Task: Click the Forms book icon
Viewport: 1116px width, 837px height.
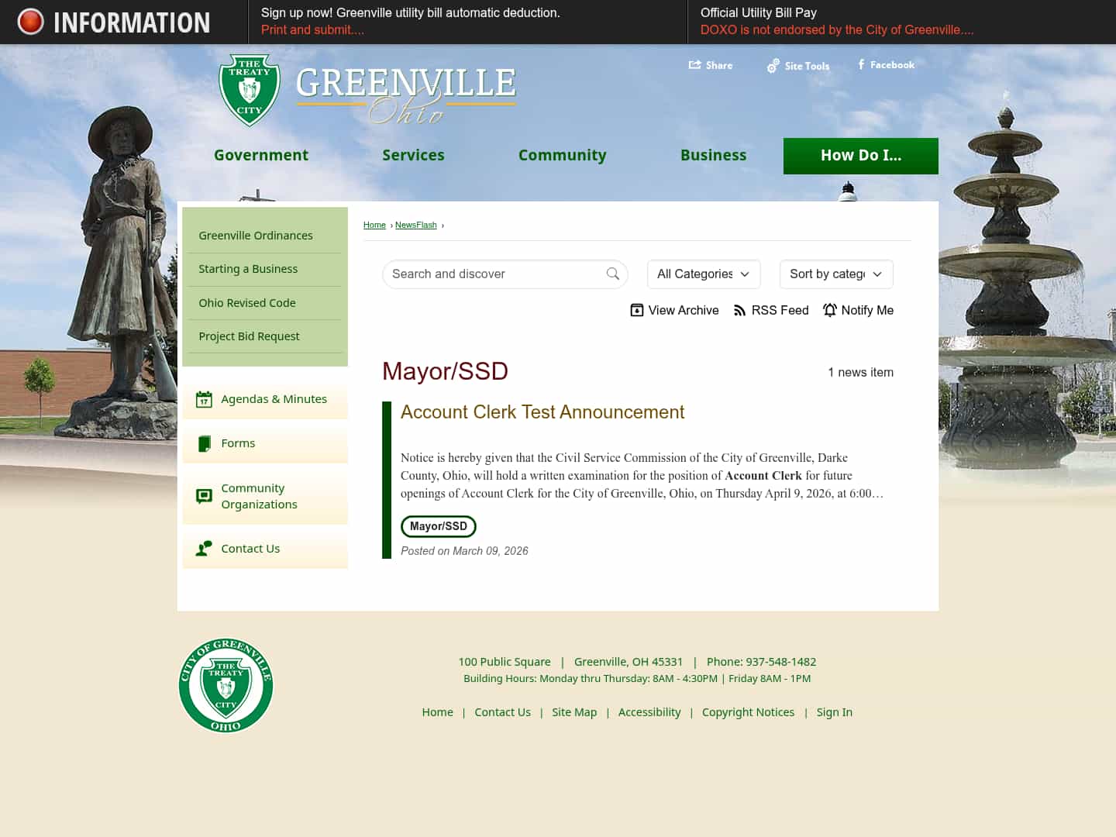Action: pos(204,443)
